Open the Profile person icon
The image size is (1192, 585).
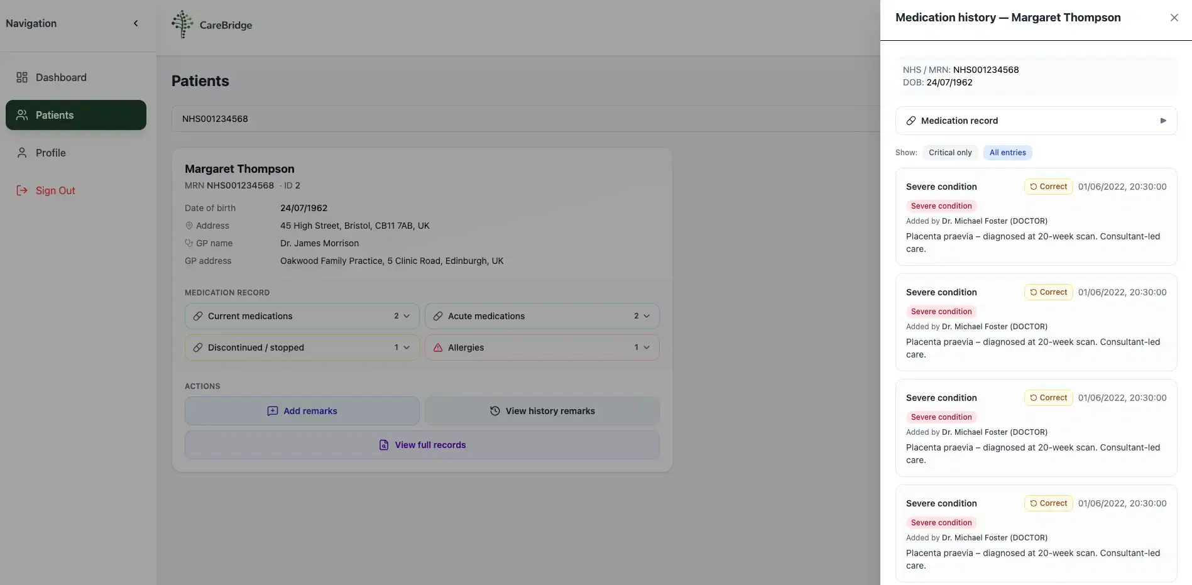click(22, 153)
